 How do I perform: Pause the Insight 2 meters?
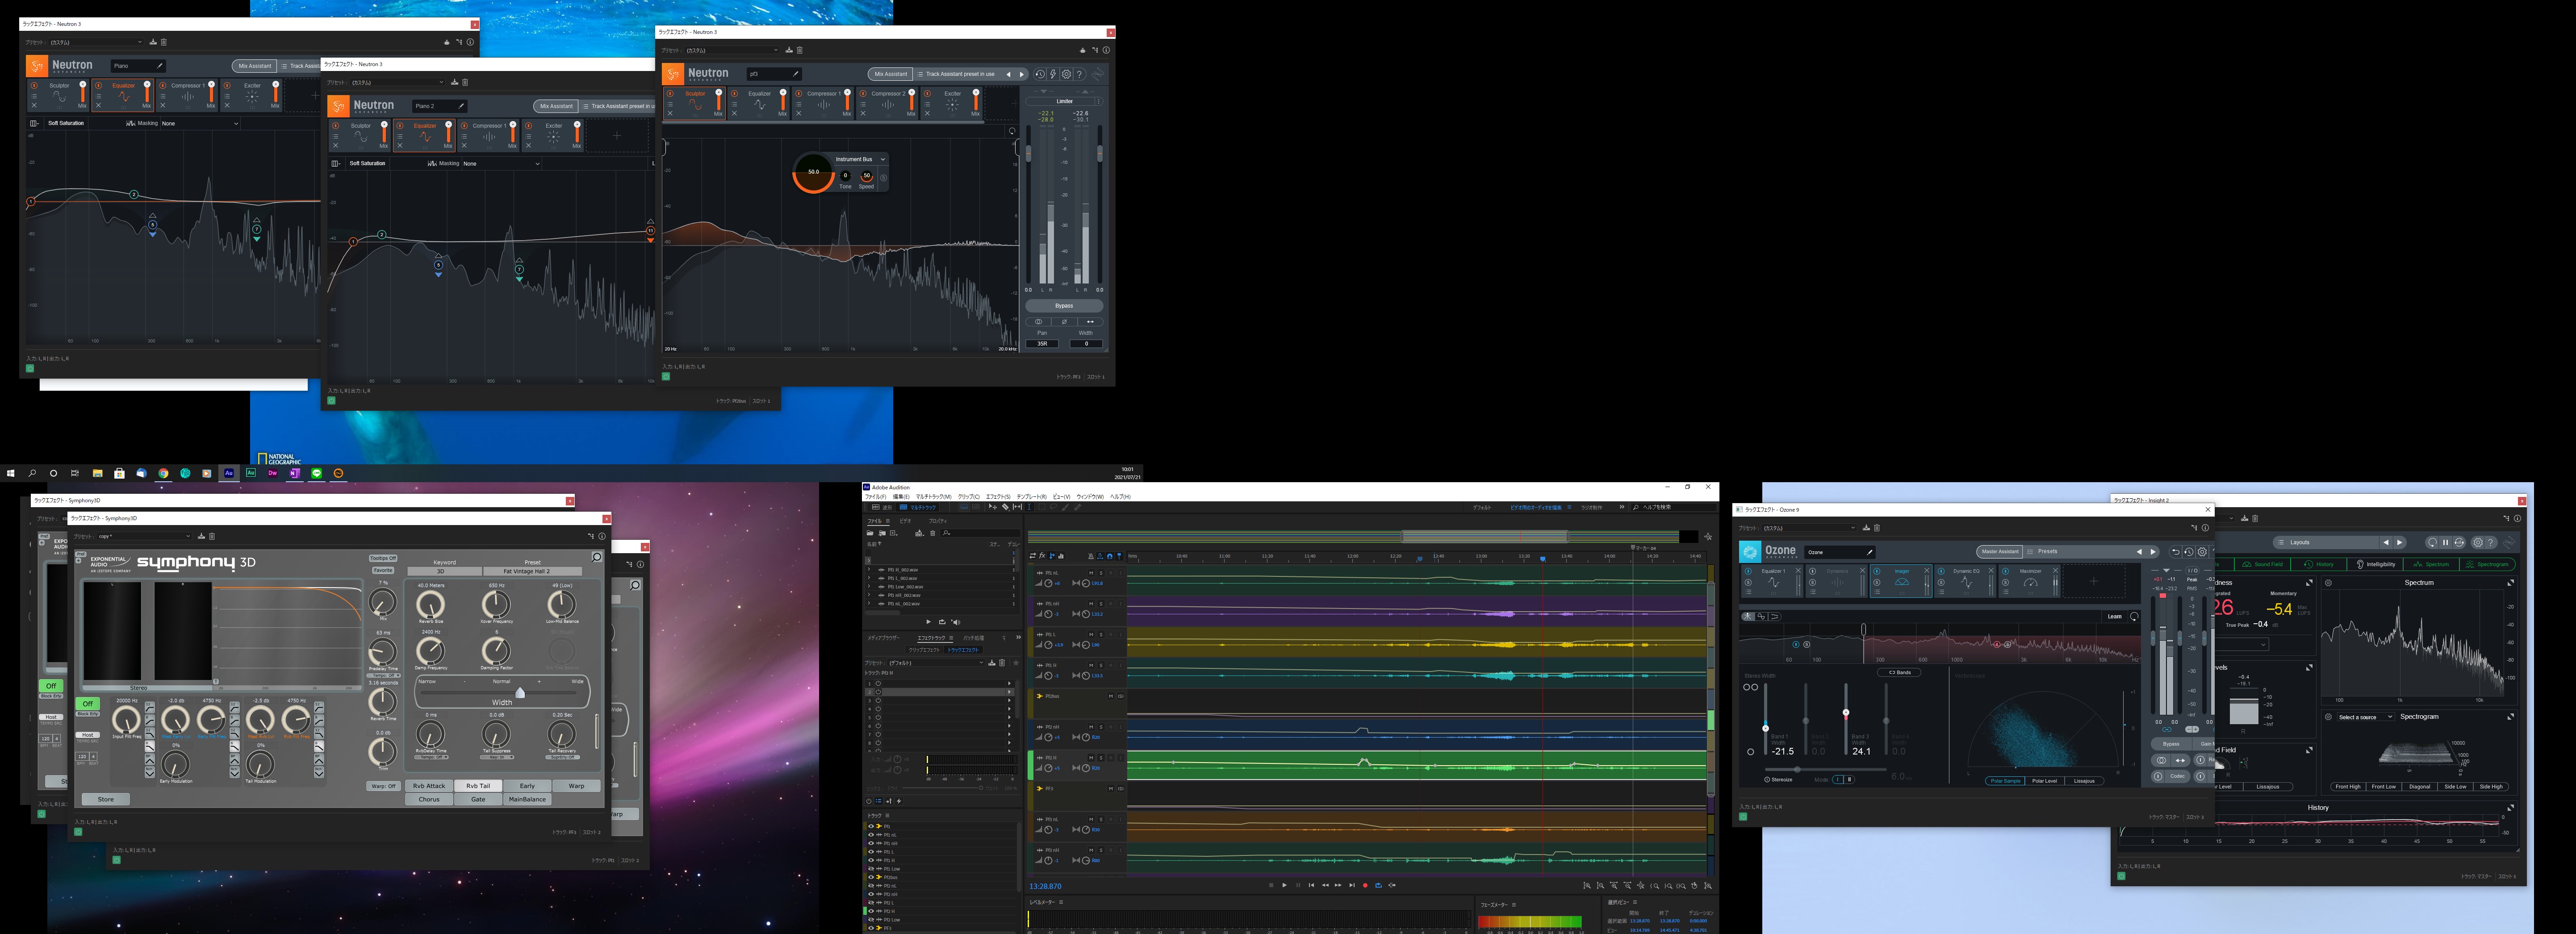coord(2445,542)
